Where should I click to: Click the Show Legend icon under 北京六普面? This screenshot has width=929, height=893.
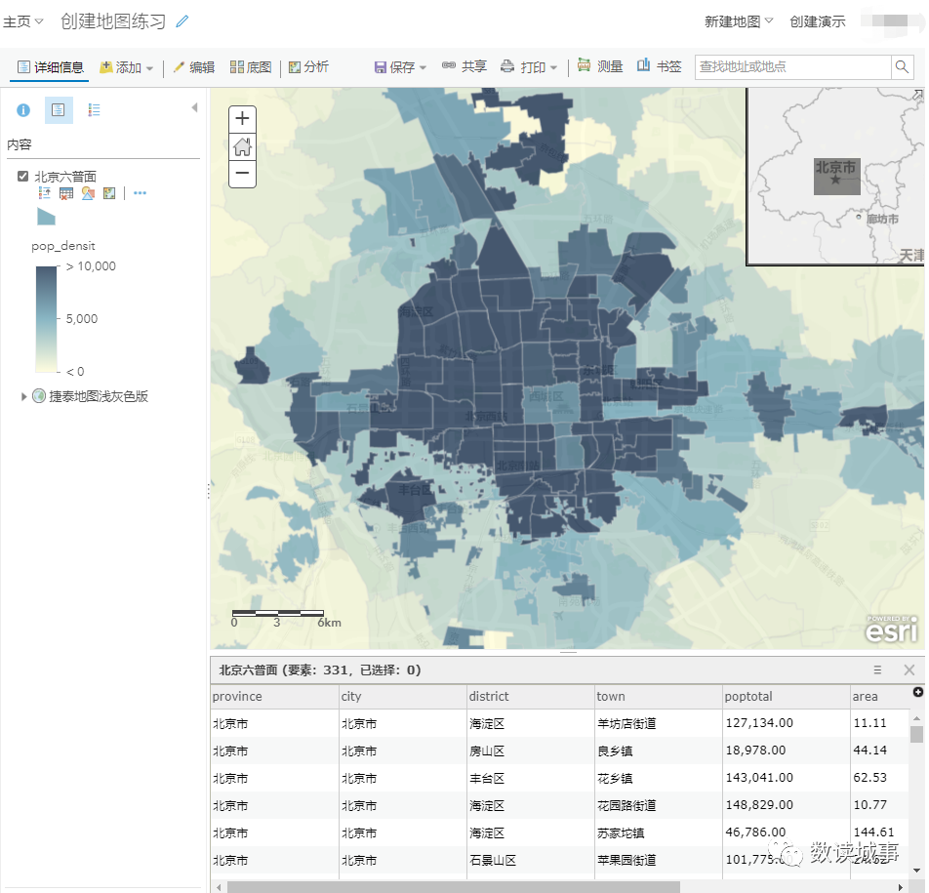(45, 193)
